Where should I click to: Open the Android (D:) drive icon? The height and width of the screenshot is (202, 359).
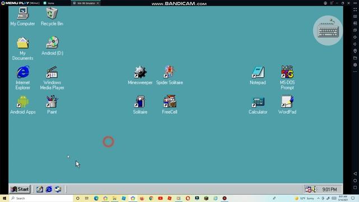tap(52, 46)
